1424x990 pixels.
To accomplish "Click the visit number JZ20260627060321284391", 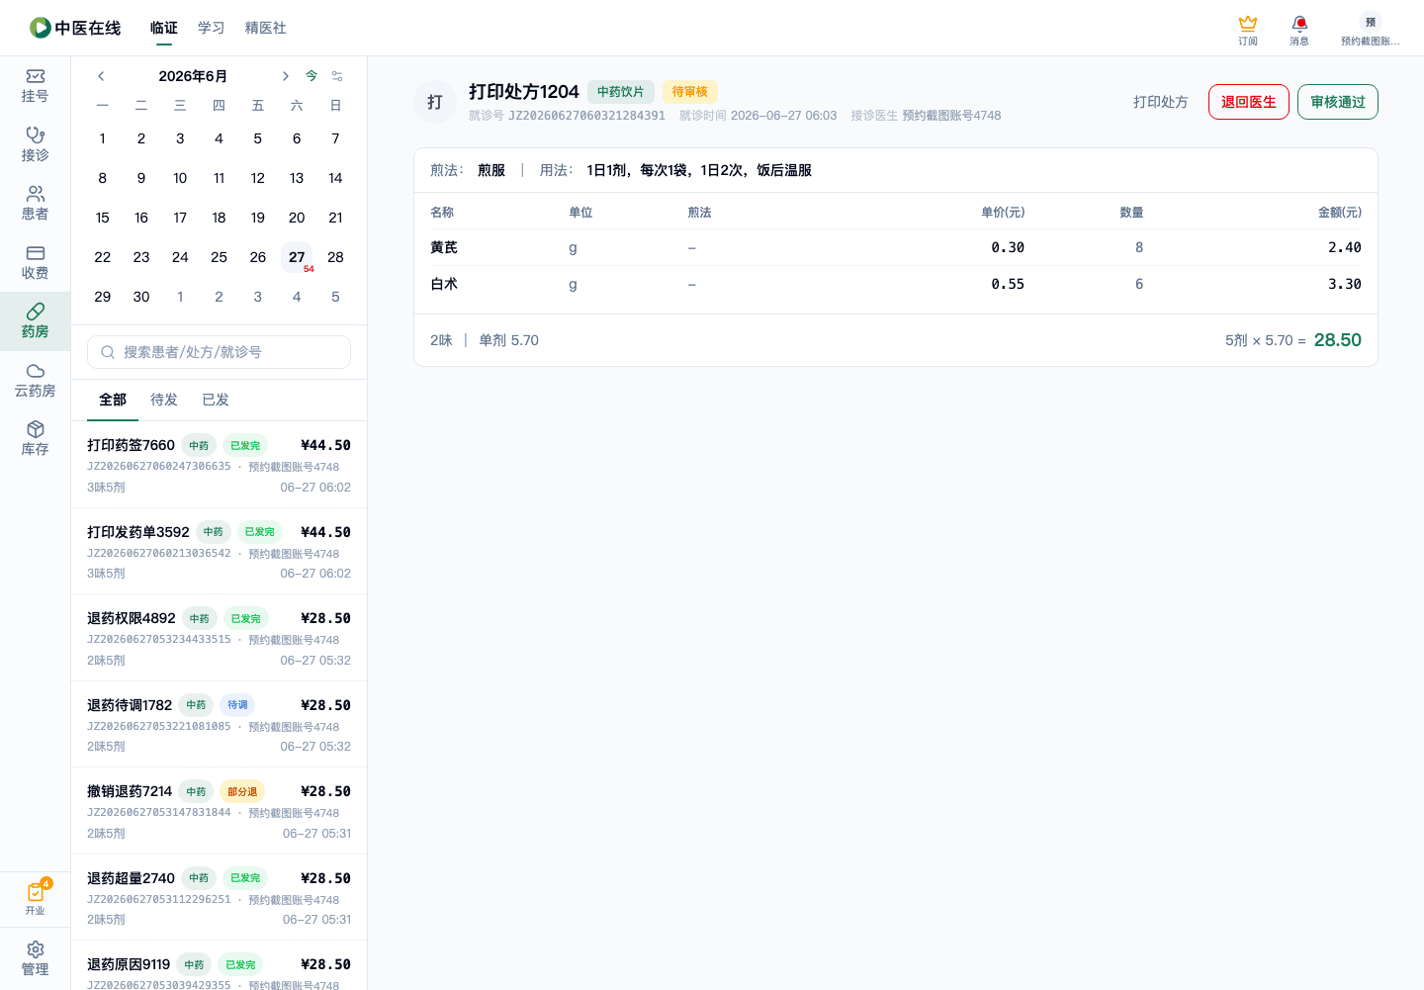I will (x=586, y=116).
